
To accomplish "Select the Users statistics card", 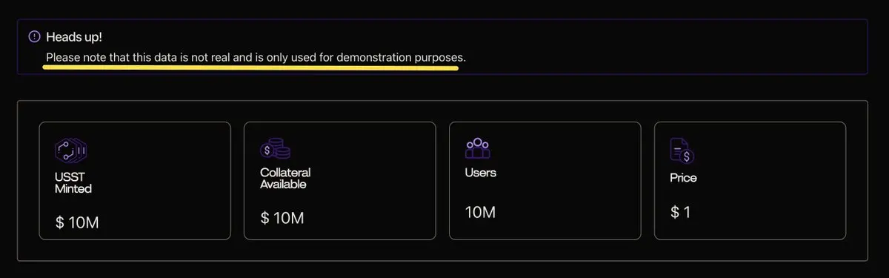I will pyautogui.click(x=545, y=181).
